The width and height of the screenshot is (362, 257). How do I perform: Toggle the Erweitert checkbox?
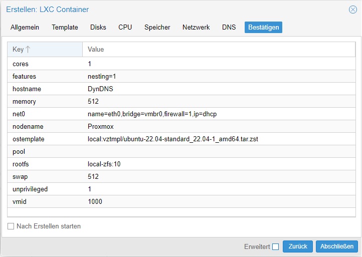point(275,246)
